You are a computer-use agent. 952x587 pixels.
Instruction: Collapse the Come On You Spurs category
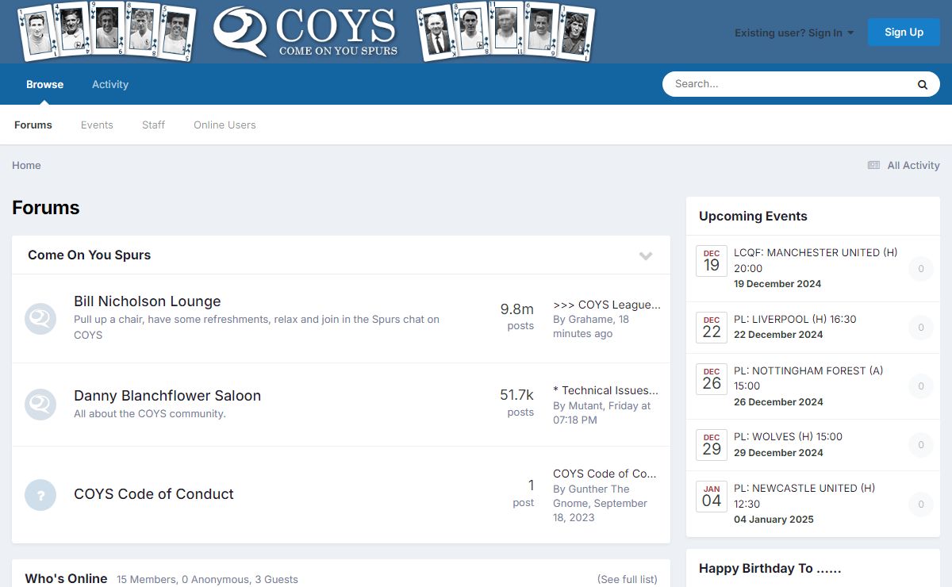646,255
